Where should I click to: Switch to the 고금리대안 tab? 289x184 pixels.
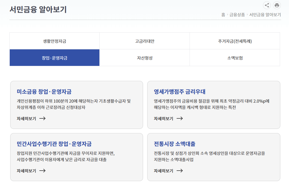point(144,41)
